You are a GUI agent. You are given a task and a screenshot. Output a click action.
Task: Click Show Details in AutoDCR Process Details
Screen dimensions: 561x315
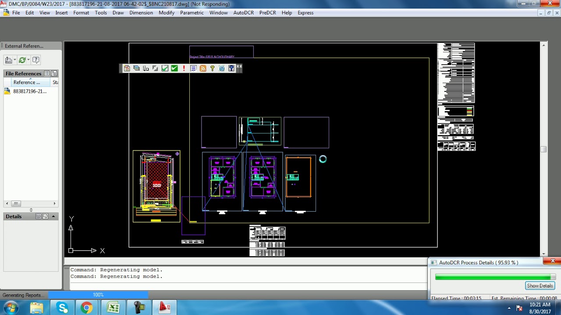pyautogui.click(x=540, y=286)
